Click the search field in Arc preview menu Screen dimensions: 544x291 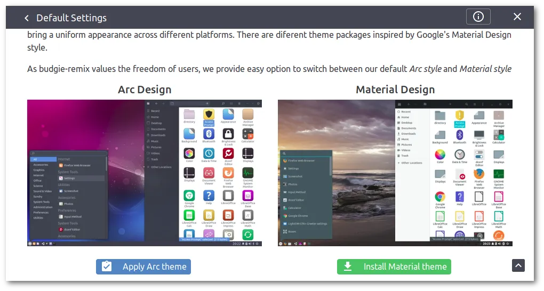69,153
